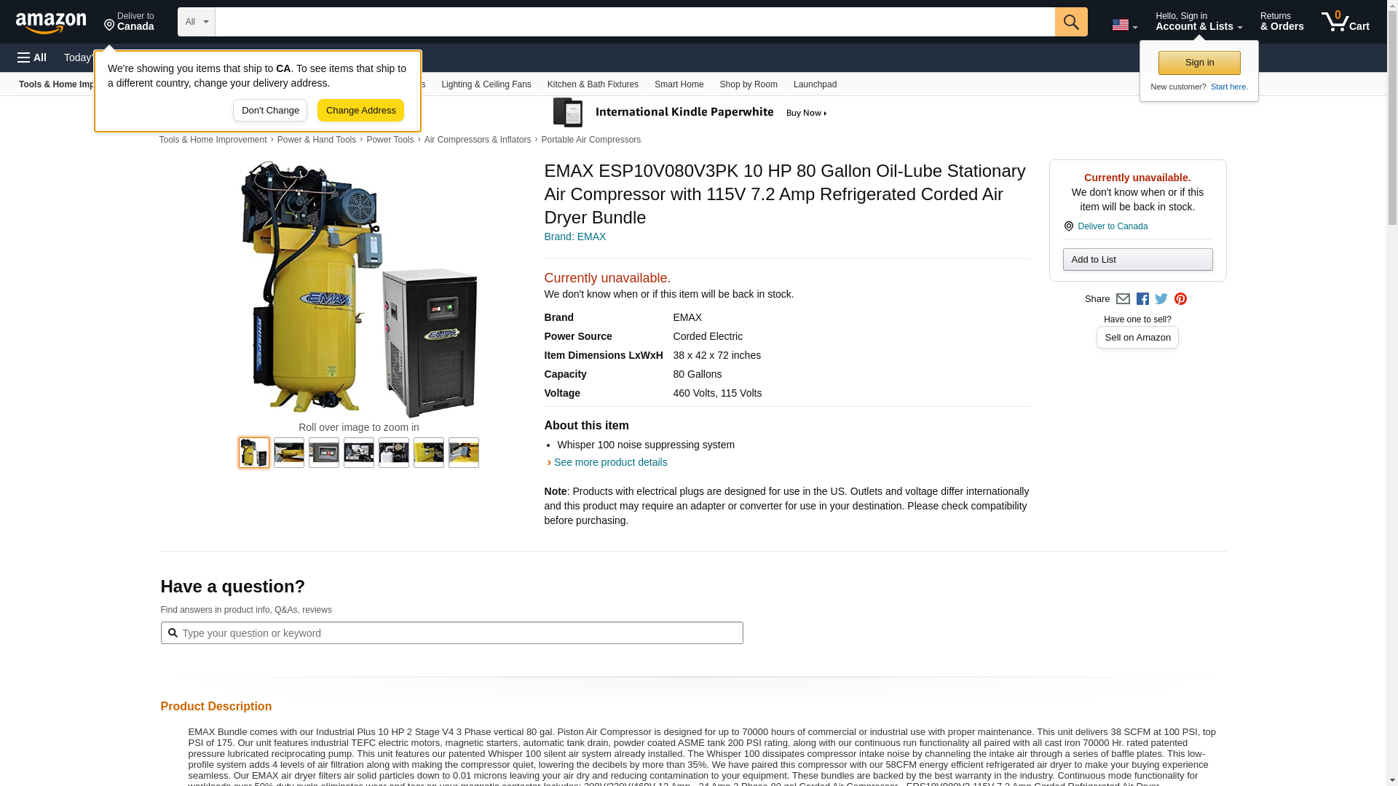Select the second product thumbnail
Image resolution: width=1398 pixels, height=786 pixels.
289,453
